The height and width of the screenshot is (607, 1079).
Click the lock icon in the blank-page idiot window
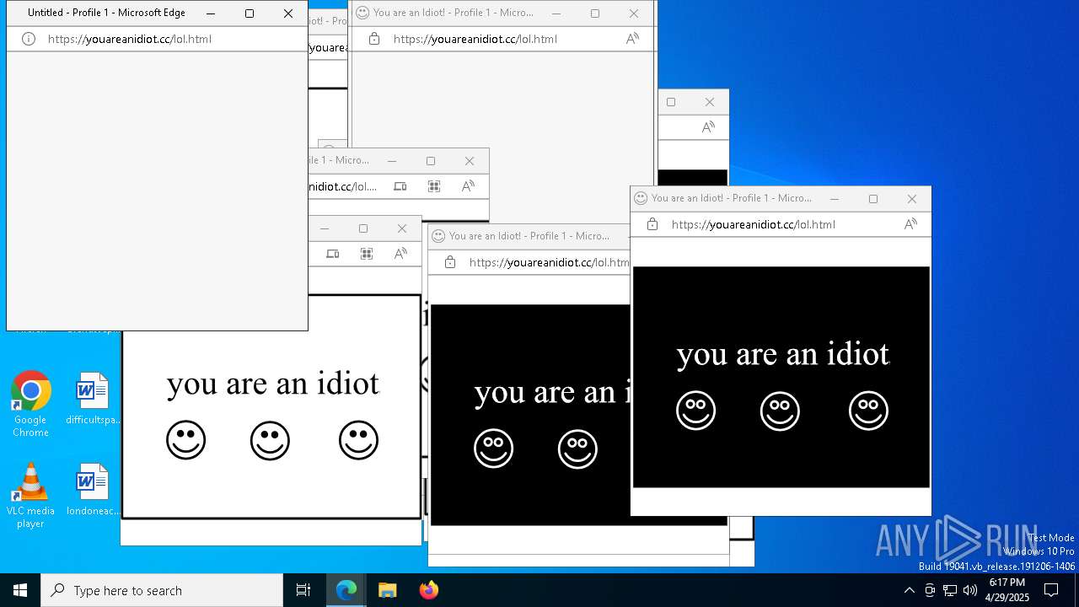[x=374, y=39]
